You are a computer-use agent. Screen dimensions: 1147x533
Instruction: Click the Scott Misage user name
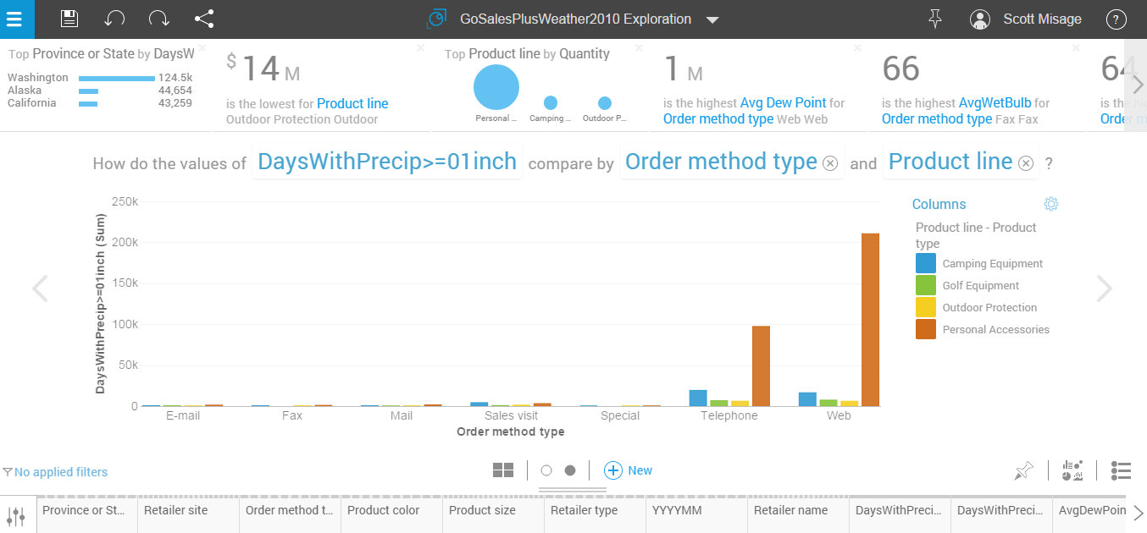click(1042, 19)
